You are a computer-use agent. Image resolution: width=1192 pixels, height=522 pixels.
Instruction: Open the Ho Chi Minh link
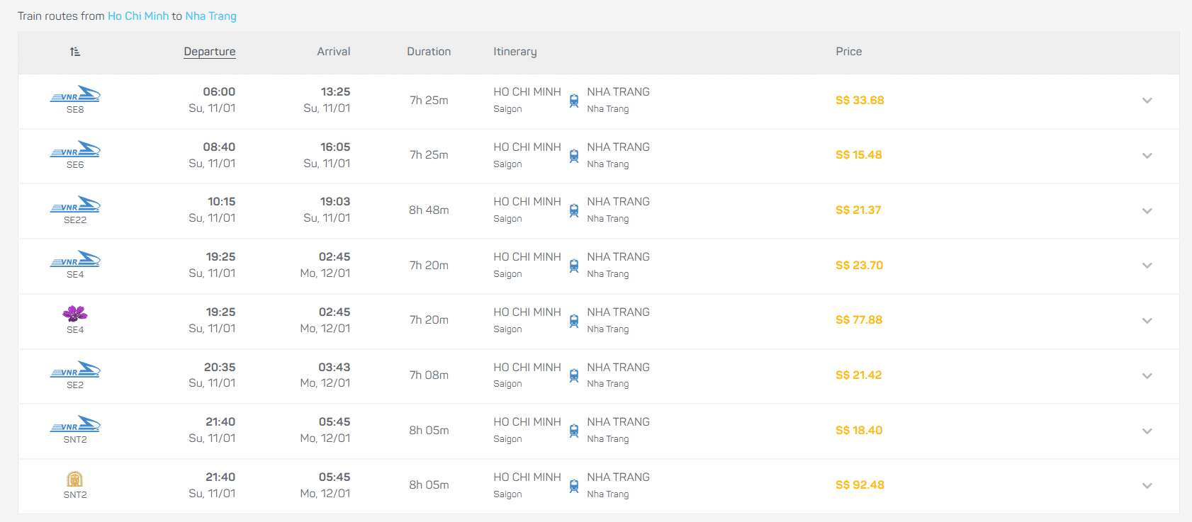click(138, 16)
